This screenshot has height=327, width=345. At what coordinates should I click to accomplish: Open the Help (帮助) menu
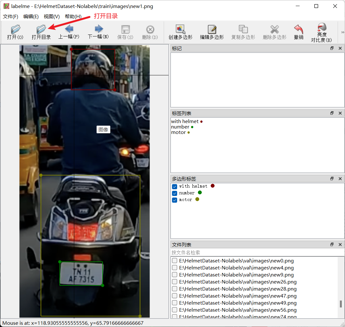coord(73,17)
